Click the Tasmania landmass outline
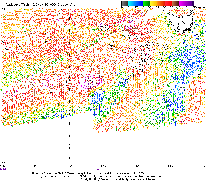The width and height of the screenshot is (206, 181). pyautogui.click(x=181, y=23)
